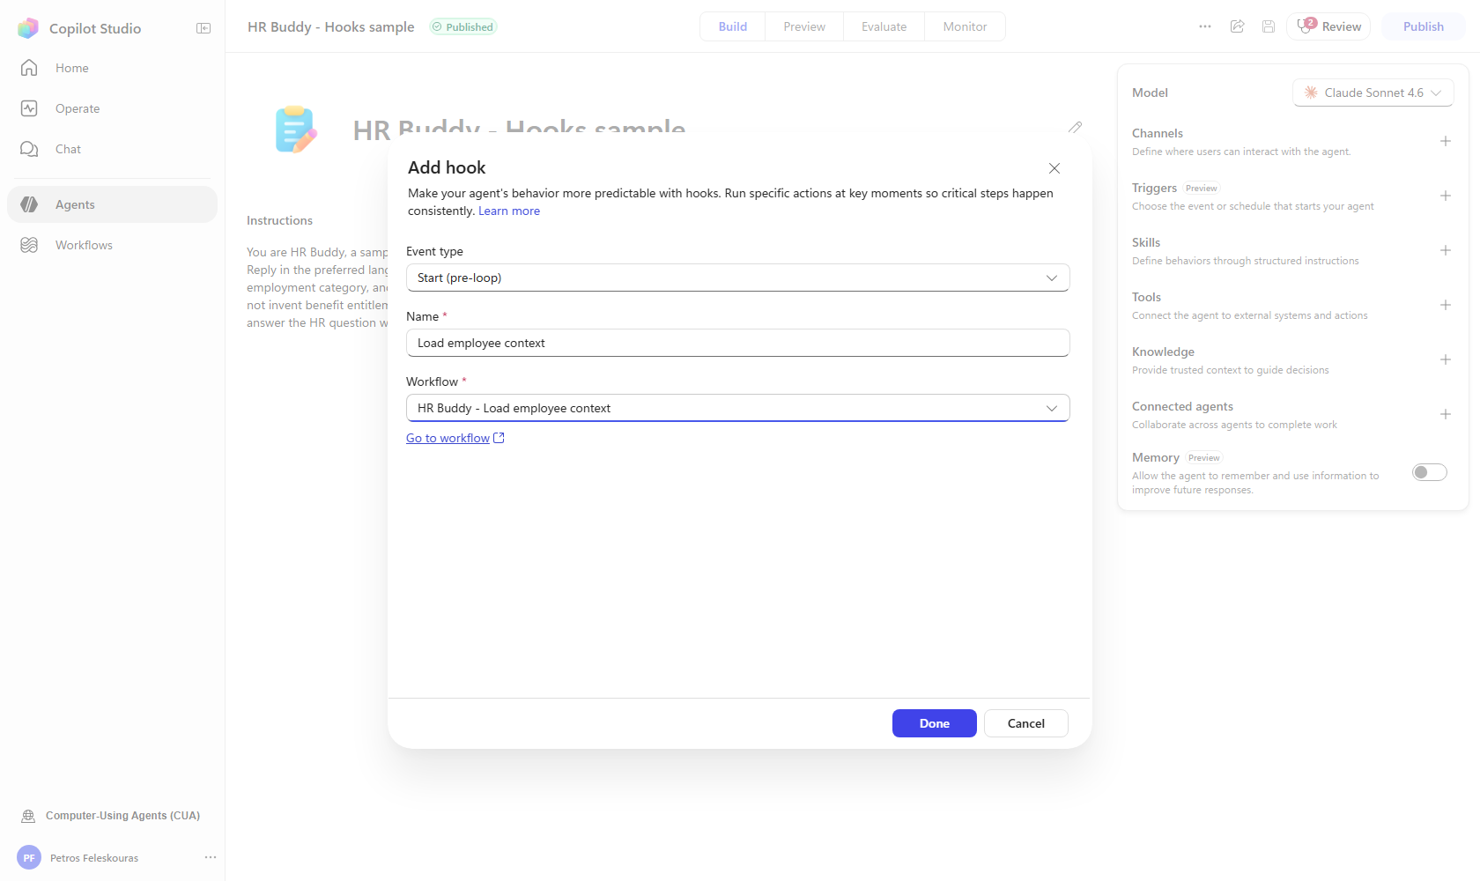Edit the agent name pencil icon
The image size is (1480, 881).
coord(1075,128)
